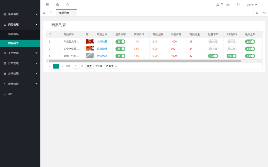Go to previous page arrow in pagination

tap(50, 66)
